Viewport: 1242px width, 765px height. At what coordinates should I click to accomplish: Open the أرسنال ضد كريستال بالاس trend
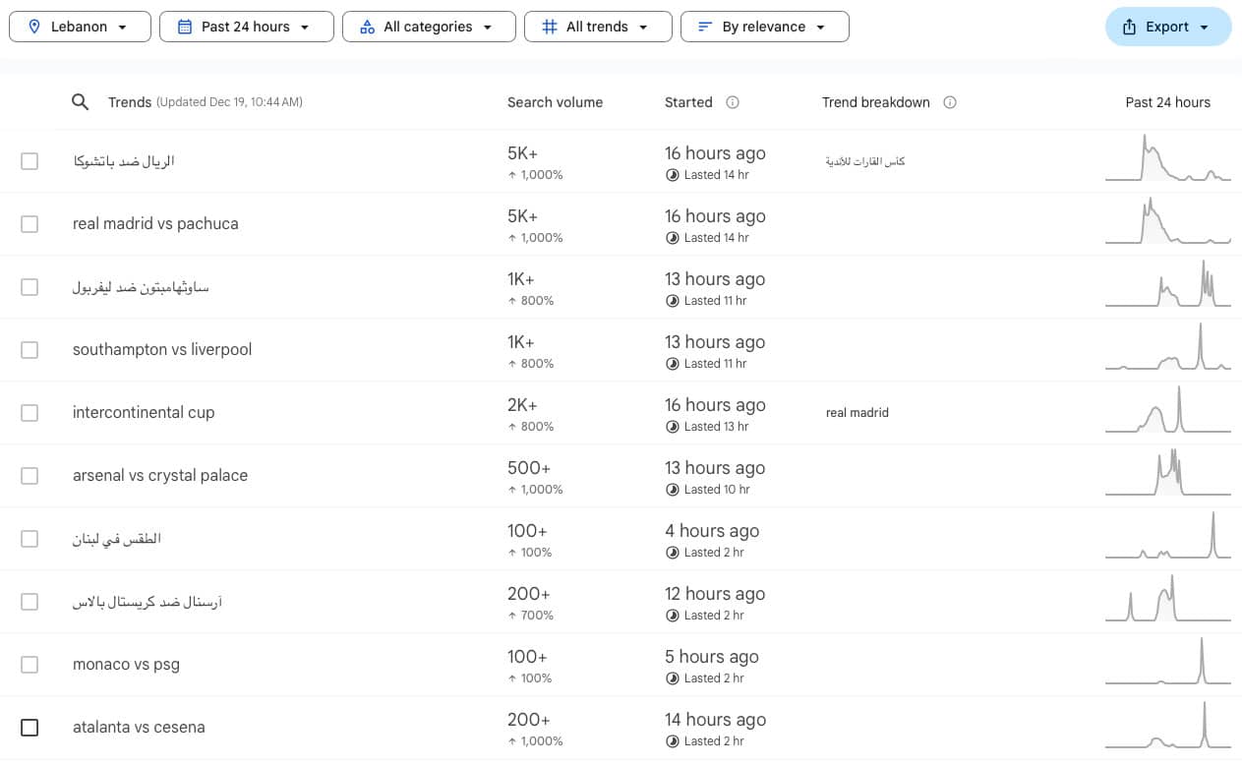pos(148,602)
